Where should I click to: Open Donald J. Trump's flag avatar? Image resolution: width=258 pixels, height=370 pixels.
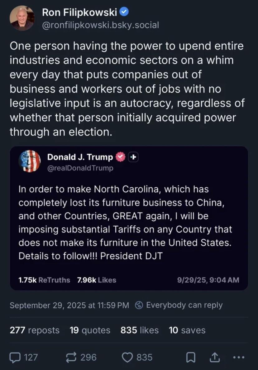(x=29, y=161)
